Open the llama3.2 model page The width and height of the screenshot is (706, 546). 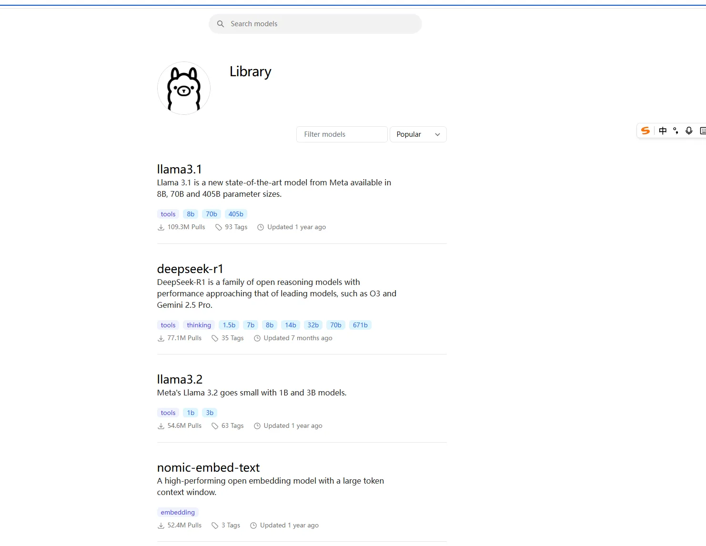(x=180, y=379)
